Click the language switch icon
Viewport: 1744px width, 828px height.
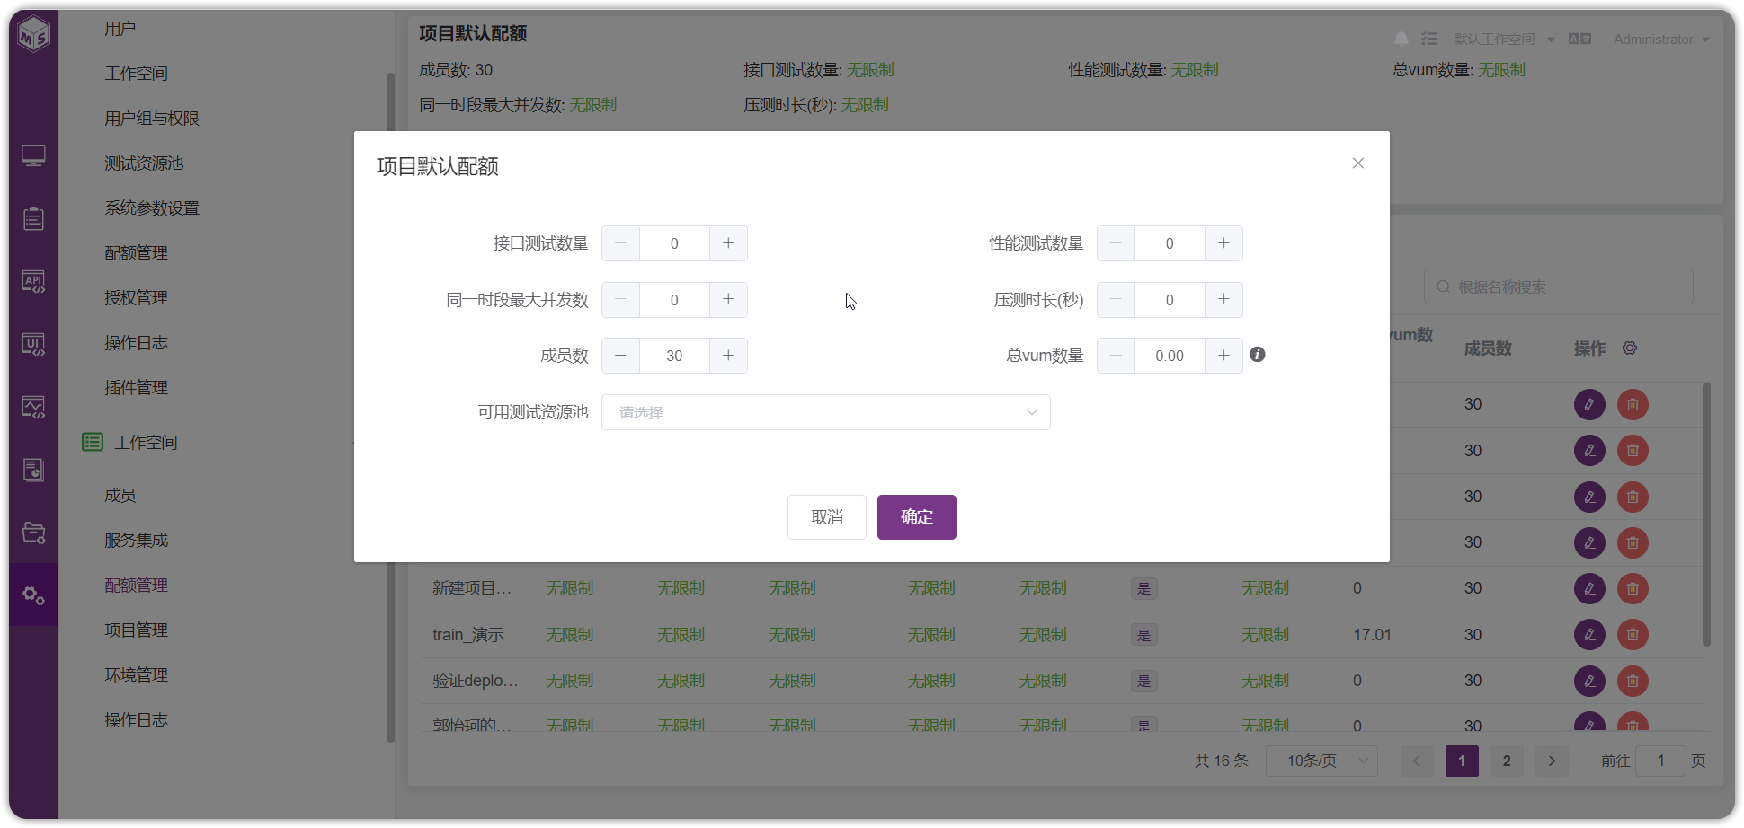point(1579,39)
